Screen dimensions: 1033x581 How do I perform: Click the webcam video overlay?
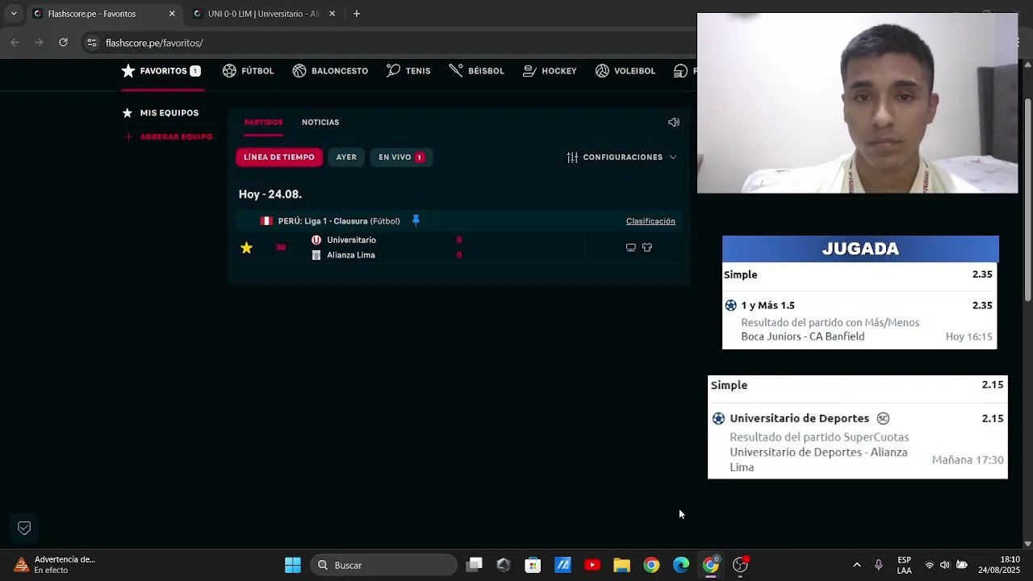(x=857, y=102)
